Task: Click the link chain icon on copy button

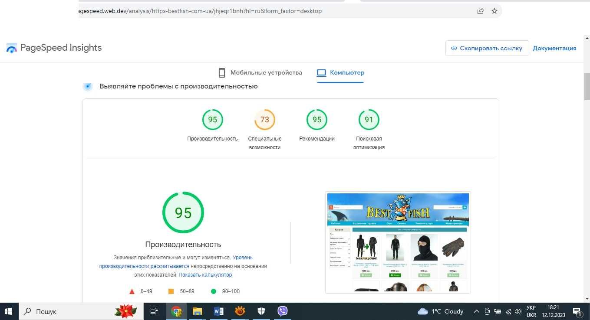Action: [x=454, y=48]
